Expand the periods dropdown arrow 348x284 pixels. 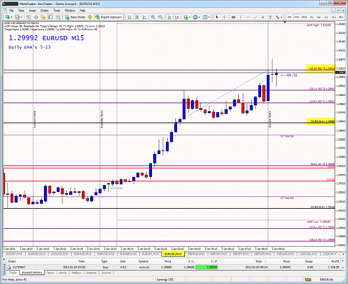pos(199,17)
